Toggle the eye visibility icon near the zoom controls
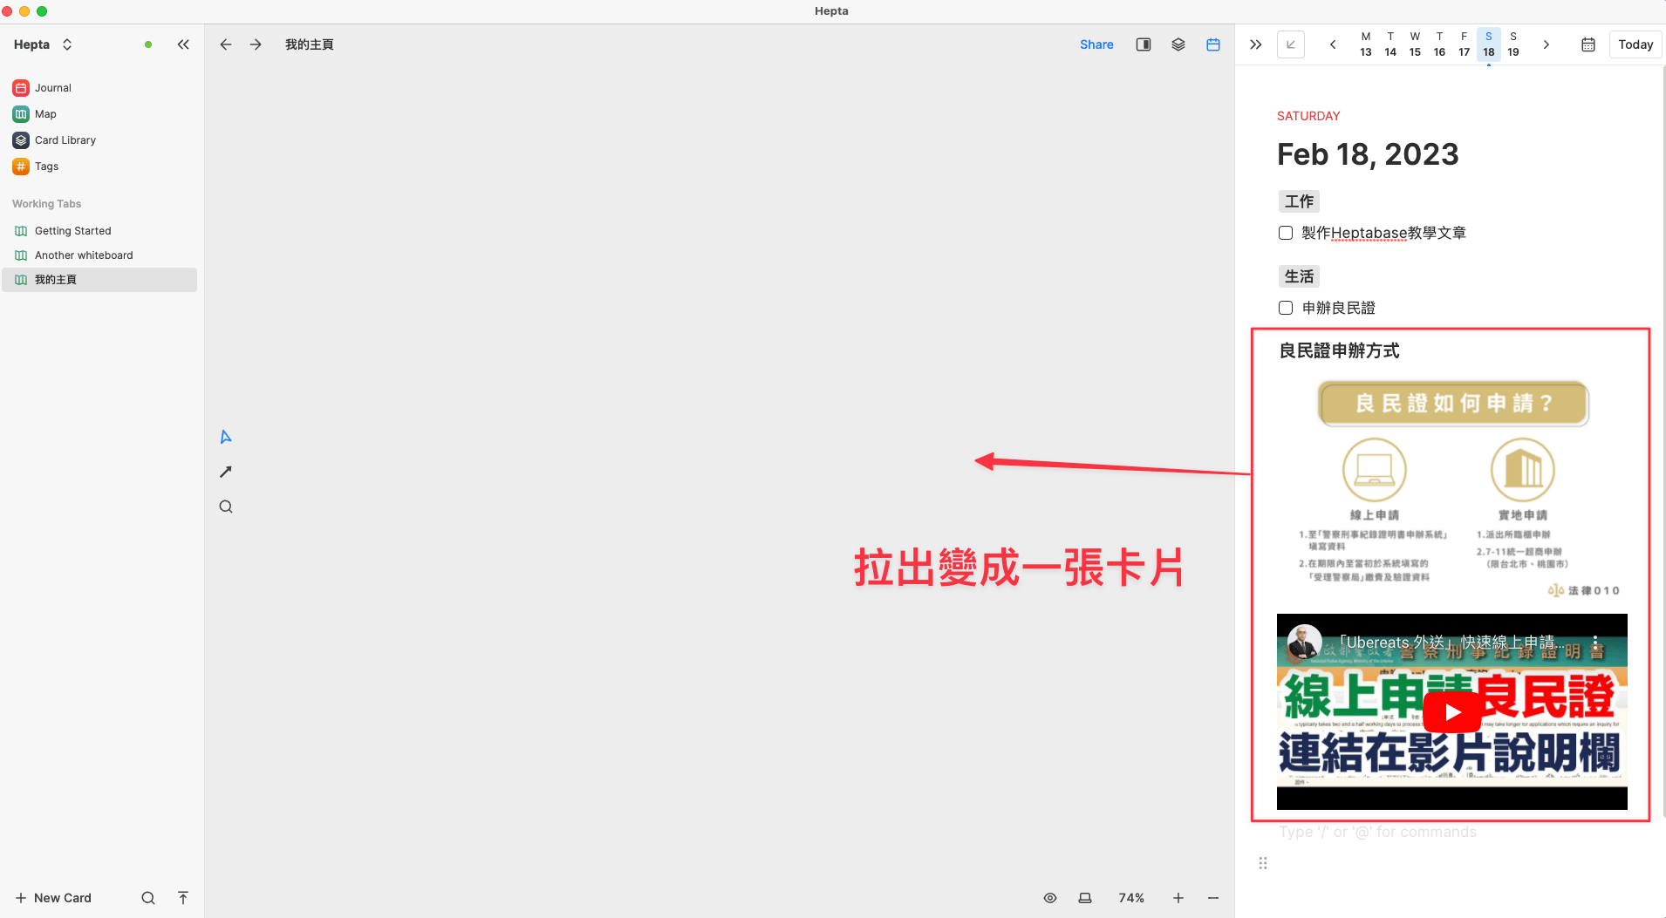Viewport: 1666px width, 918px height. pyautogui.click(x=1049, y=897)
